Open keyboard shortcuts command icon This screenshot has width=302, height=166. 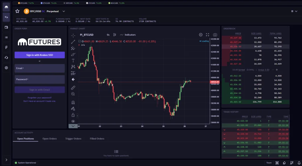coord(277,163)
